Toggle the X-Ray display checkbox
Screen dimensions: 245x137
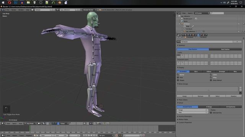point(211,78)
